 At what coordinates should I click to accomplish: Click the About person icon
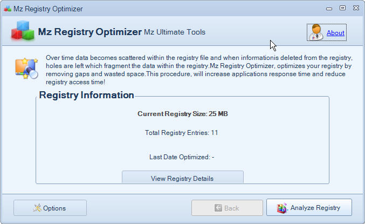317,32
